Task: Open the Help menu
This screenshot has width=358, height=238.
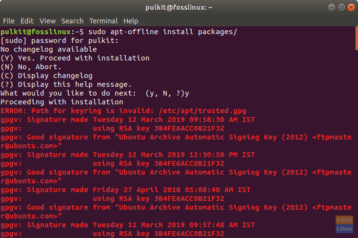Action: pyautogui.click(x=131, y=21)
